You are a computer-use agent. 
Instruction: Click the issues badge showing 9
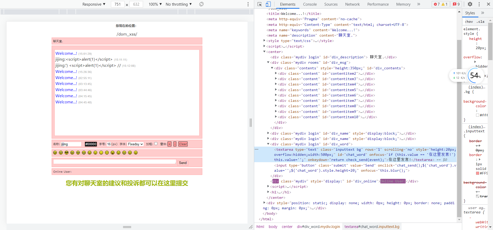pyautogui.click(x=456, y=4)
